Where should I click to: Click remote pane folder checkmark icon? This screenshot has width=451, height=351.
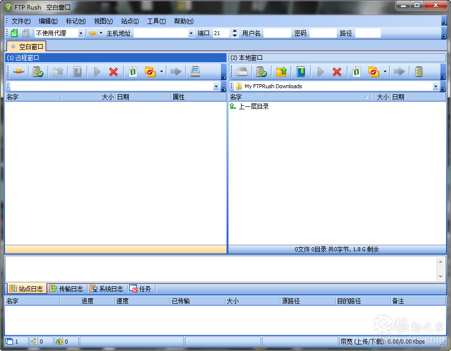point(150,71)
